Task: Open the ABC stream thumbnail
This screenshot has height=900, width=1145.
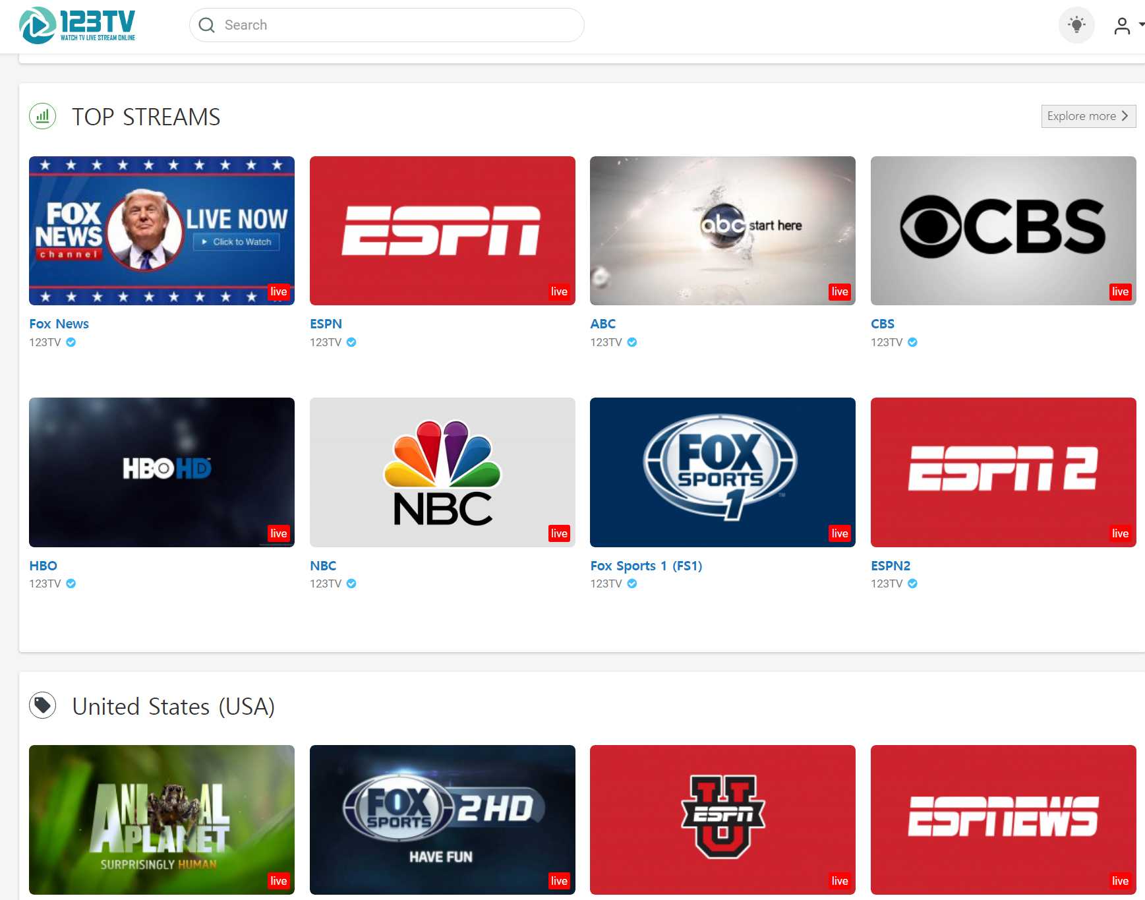Action: [x=722, y=231]
